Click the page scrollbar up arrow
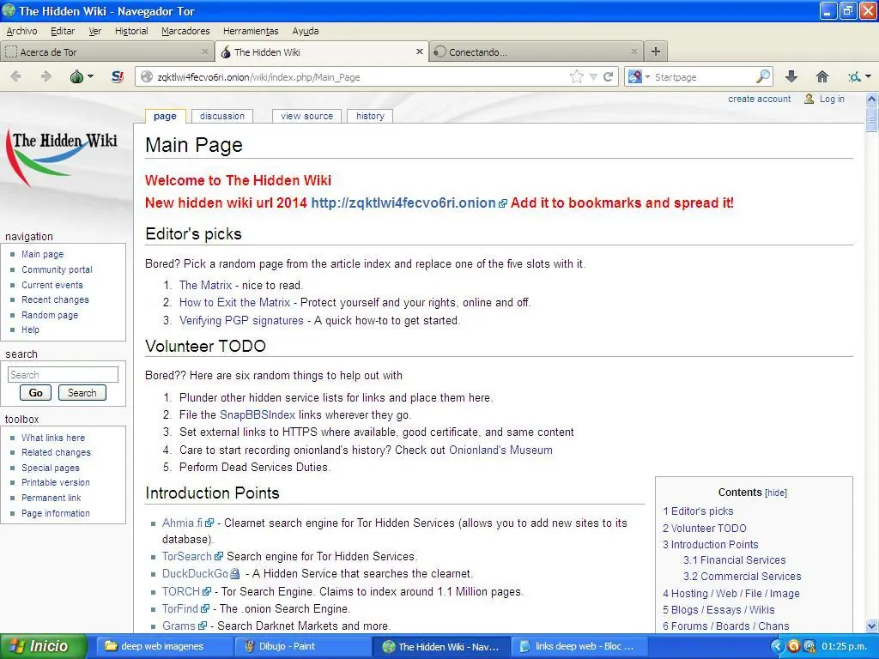This screenshot has height=659, width=879. point(872,100)
